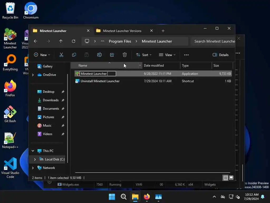Open Documents quick access folder
Screen dimensions: 270x203
tap(51, 109)
